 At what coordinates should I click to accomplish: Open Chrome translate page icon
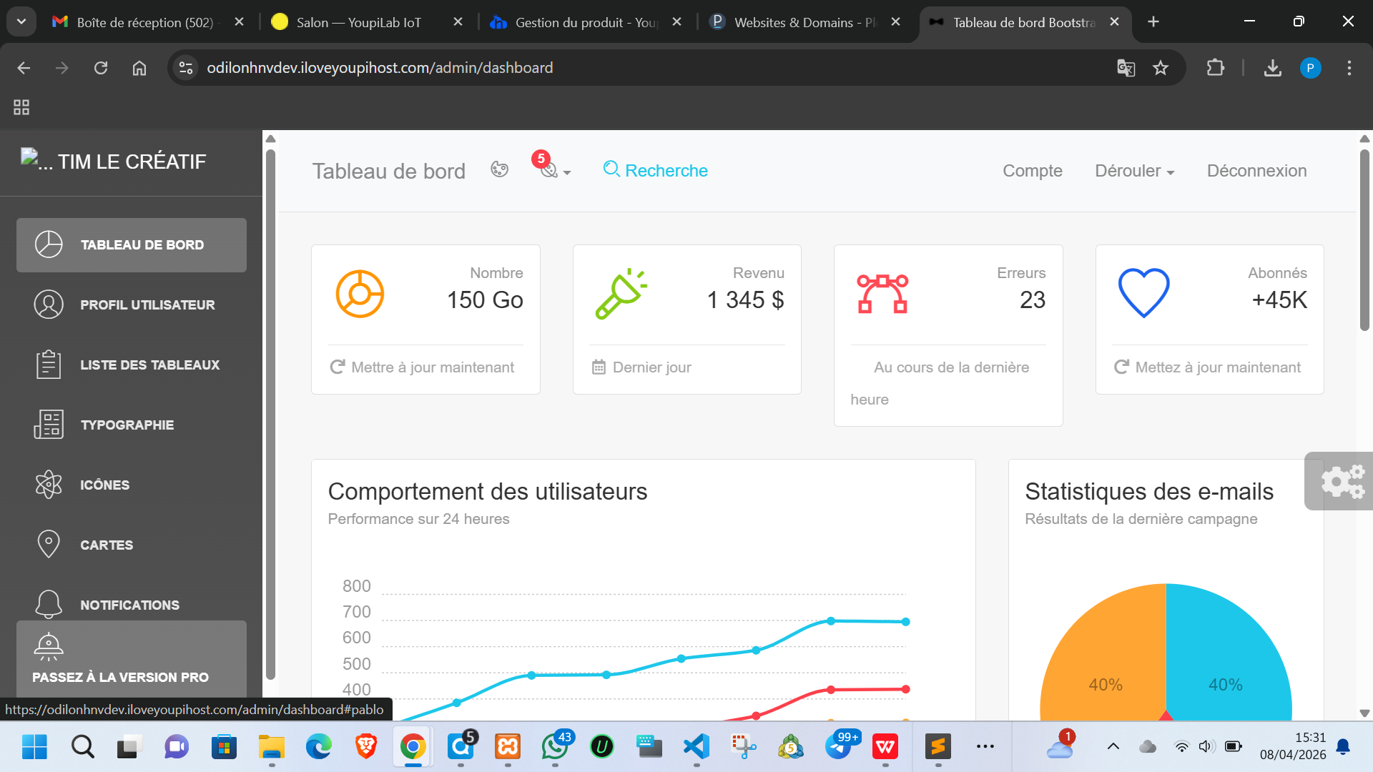(1126, 68)
